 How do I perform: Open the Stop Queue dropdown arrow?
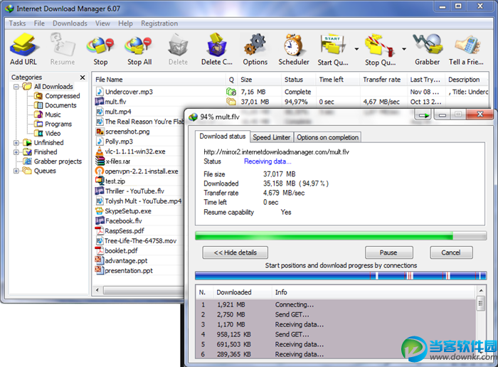[404, 49]
